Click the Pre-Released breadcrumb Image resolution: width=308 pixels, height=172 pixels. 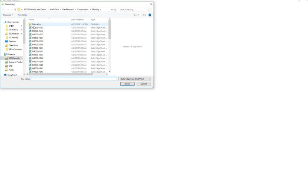click(x=68, y=10)
